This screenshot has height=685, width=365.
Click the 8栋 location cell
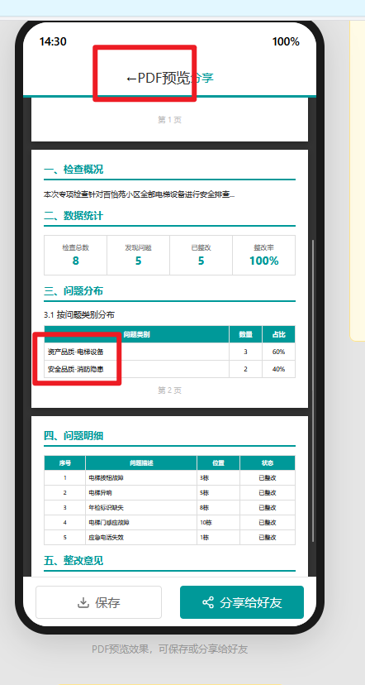click(218, 508)
